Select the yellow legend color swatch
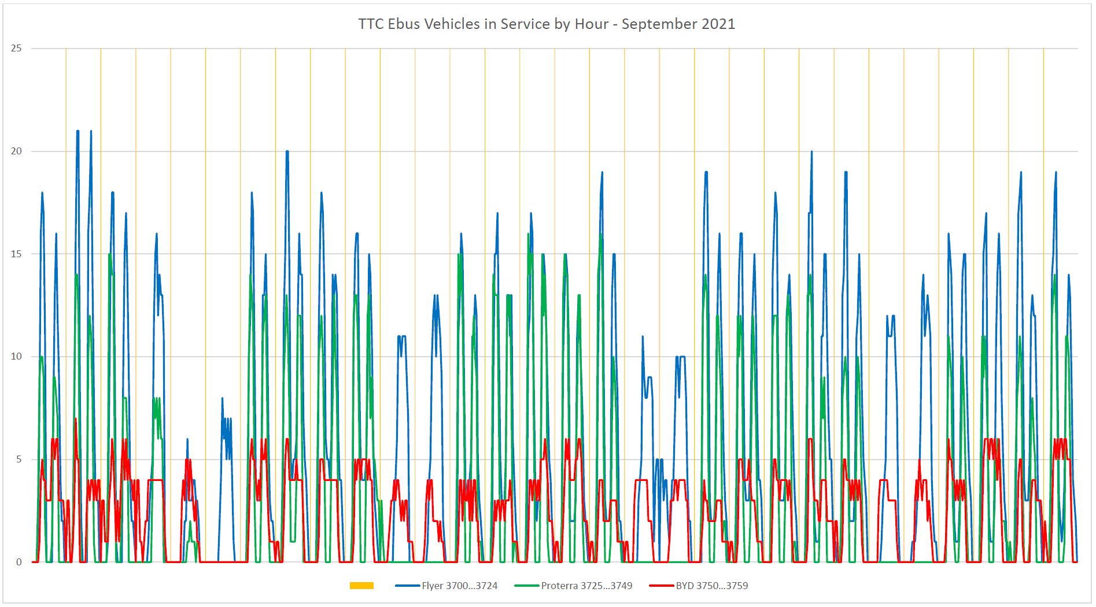The width and height of the screenshot is (1096, 607). [x=361, y=586]
